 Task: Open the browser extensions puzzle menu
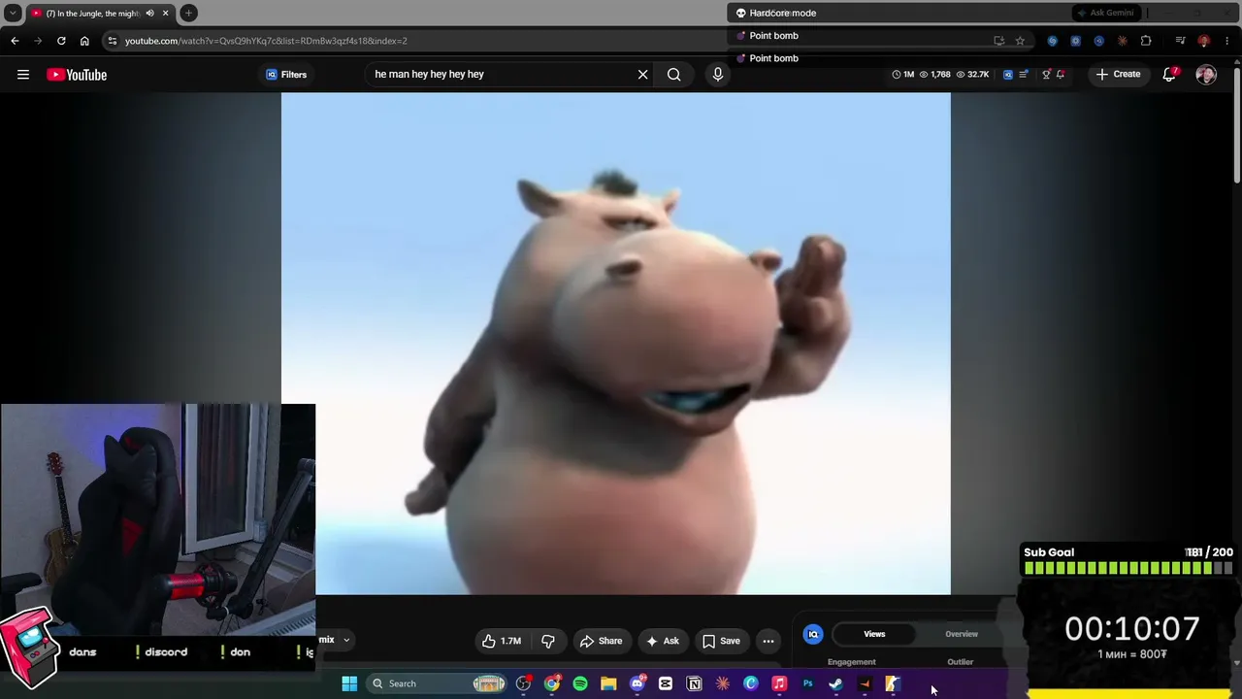(1146, 41)
